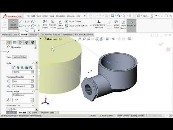Image resolution: width=173 pixels, height=130 pixels.
Task: Confirm dimension with green checkmark in panel
Action: 8,52
